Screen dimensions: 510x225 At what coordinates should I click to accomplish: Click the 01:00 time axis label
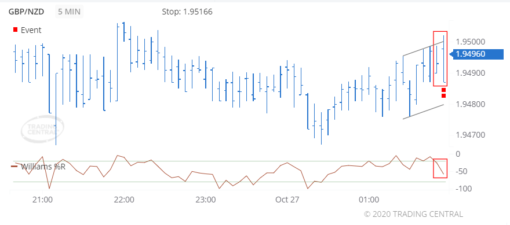point(369,200)
